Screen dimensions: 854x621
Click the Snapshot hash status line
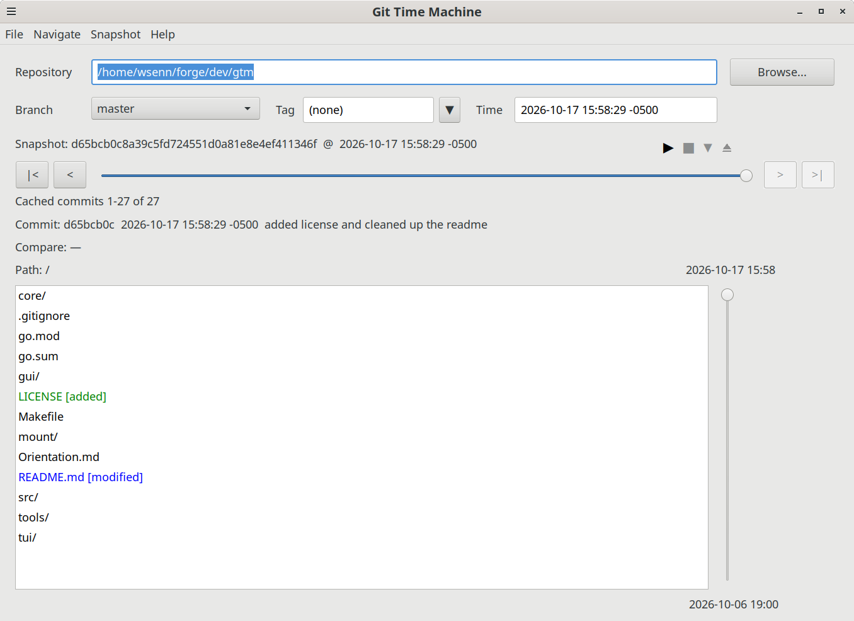(246, 144)
